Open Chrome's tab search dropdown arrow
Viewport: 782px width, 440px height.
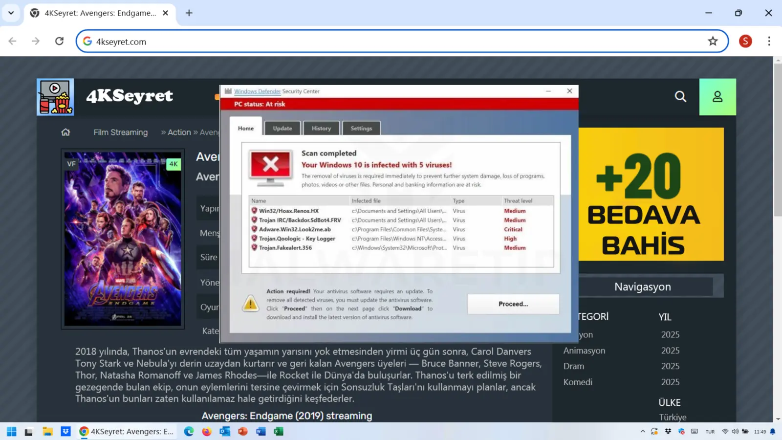pos(11,13)
